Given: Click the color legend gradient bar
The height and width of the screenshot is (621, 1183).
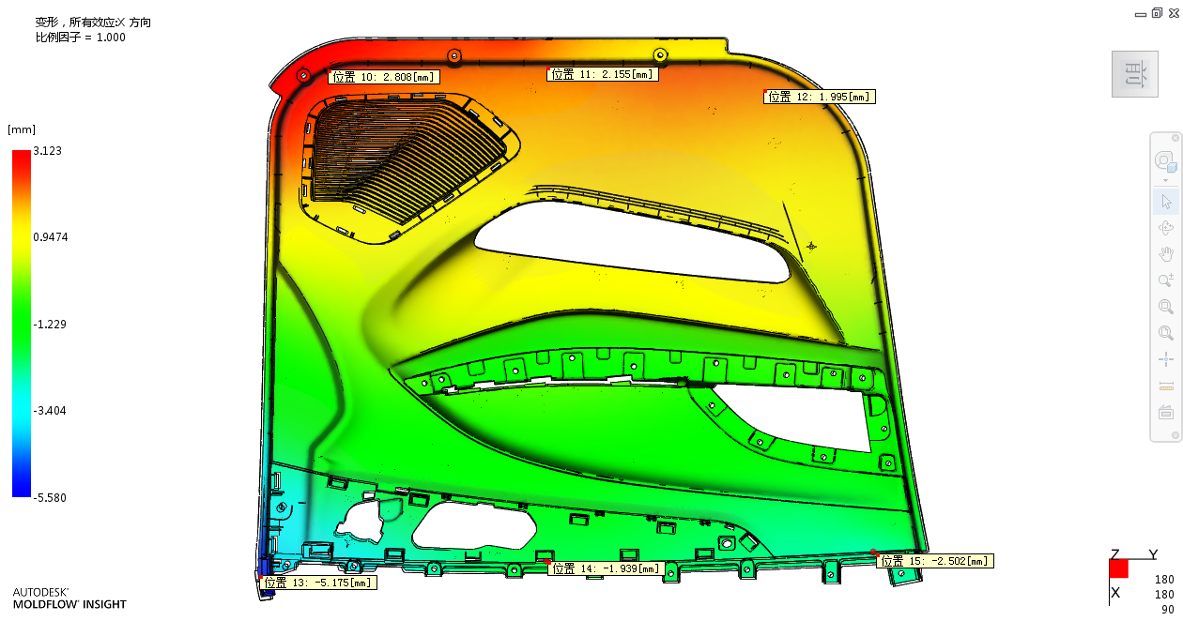Looking at the screenshot, I should 21,323.
